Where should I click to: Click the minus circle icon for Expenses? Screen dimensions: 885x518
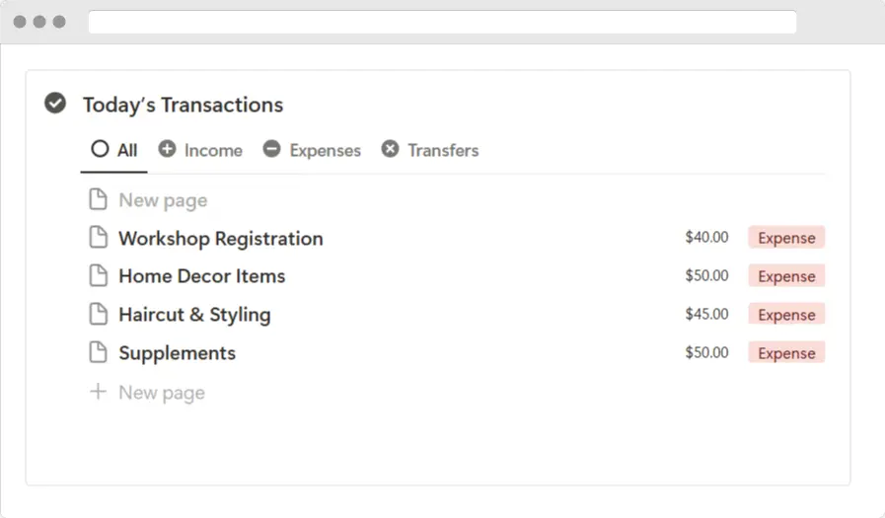[x=271, y=149]
